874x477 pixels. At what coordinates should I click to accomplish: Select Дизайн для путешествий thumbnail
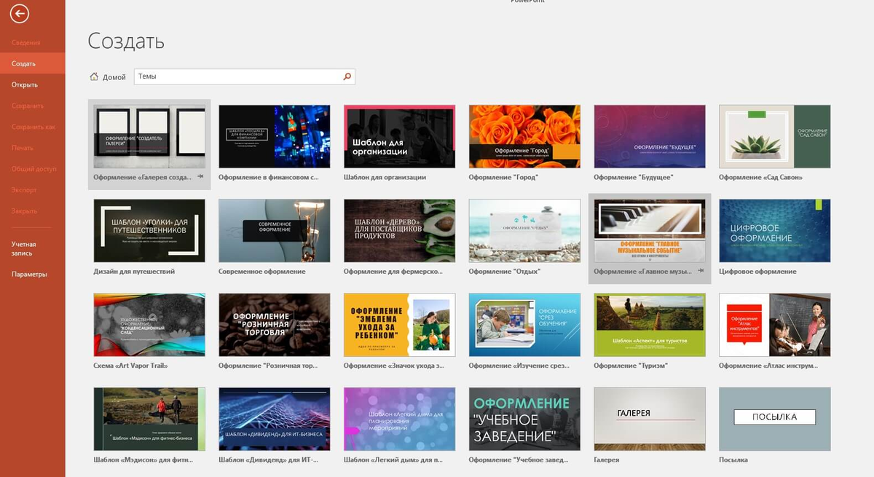[x=149, y=231]
